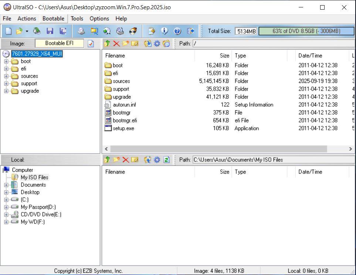Click the image properties icon beside Bootable EFI

pos(91,44)
